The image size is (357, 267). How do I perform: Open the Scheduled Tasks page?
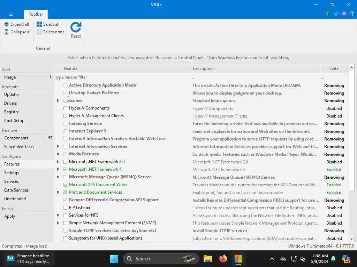[x=27, y=147]
